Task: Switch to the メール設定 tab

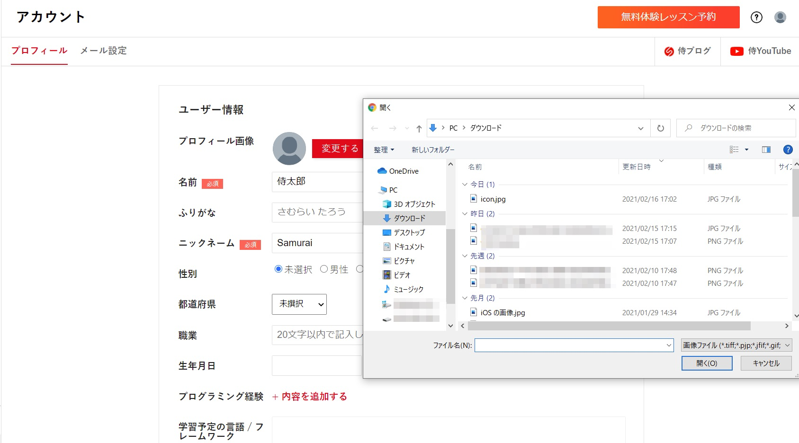Action: 103,51
